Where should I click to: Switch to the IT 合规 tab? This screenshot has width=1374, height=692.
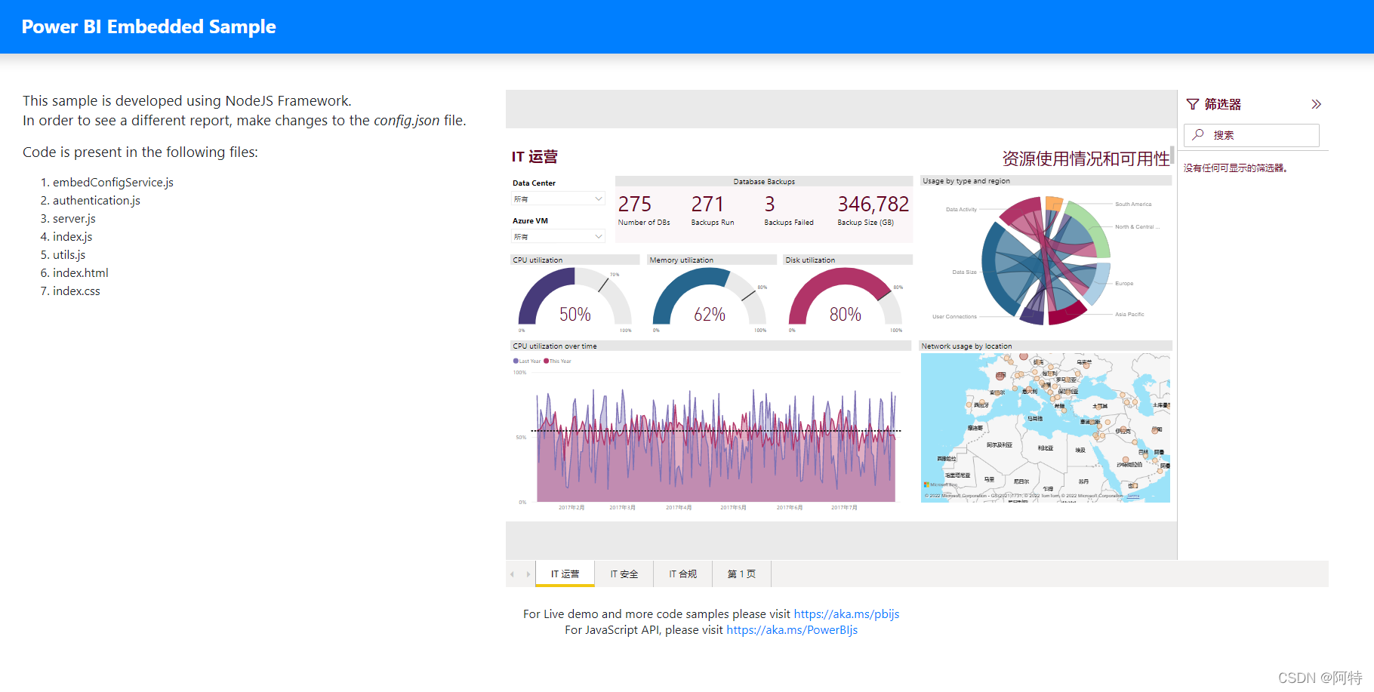(x=682, y=574)
